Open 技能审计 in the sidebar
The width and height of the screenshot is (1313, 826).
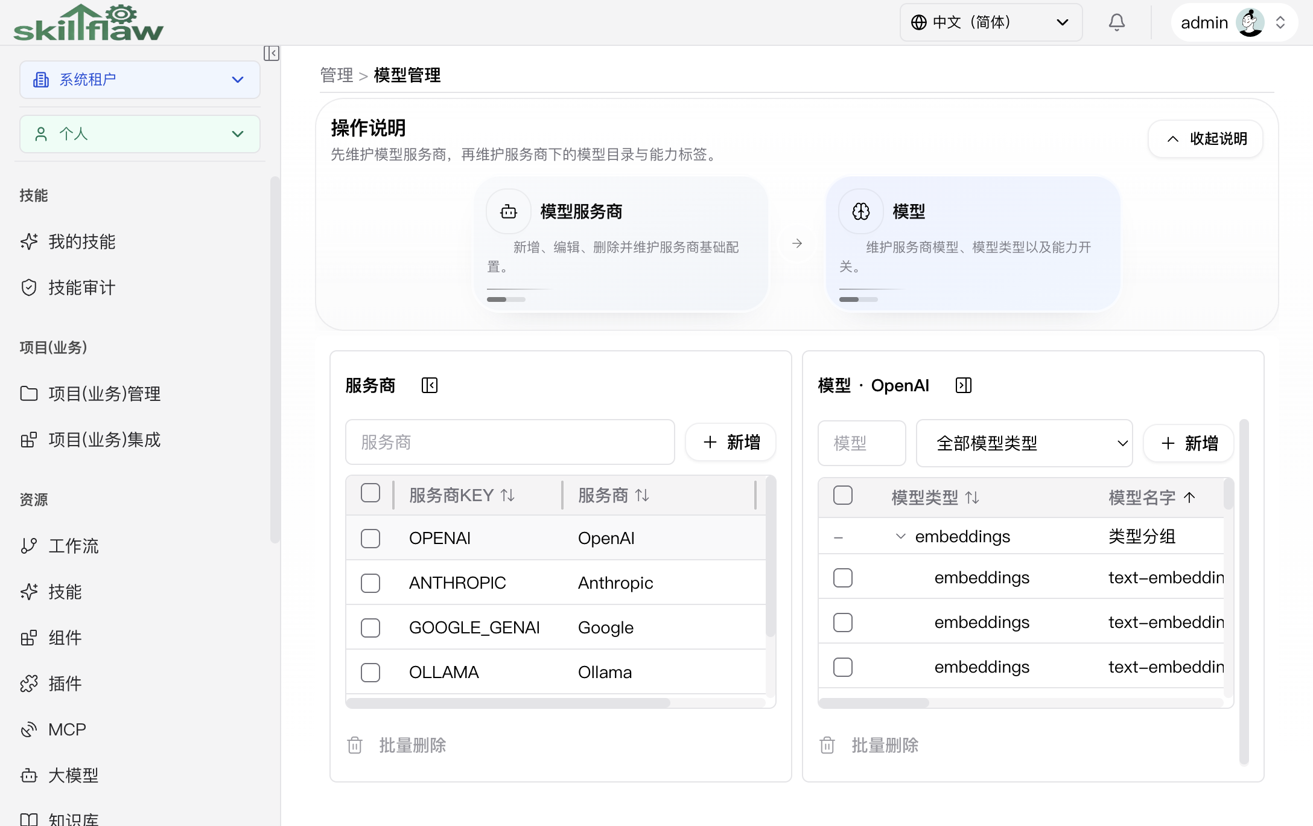(81, 287)
